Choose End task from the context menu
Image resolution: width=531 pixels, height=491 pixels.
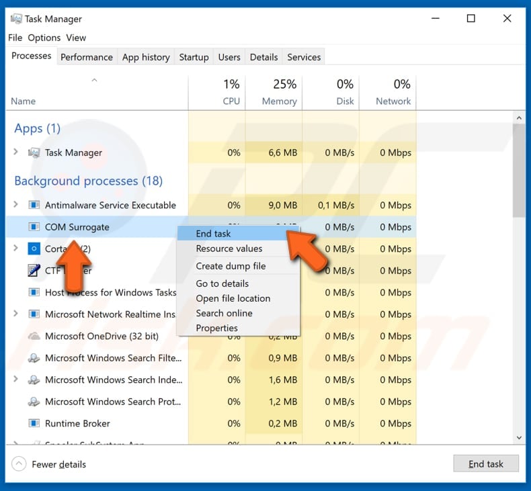[x=213, y=234]
